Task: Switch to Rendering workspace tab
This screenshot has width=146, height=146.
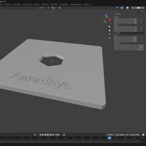Action: [54, 4]
